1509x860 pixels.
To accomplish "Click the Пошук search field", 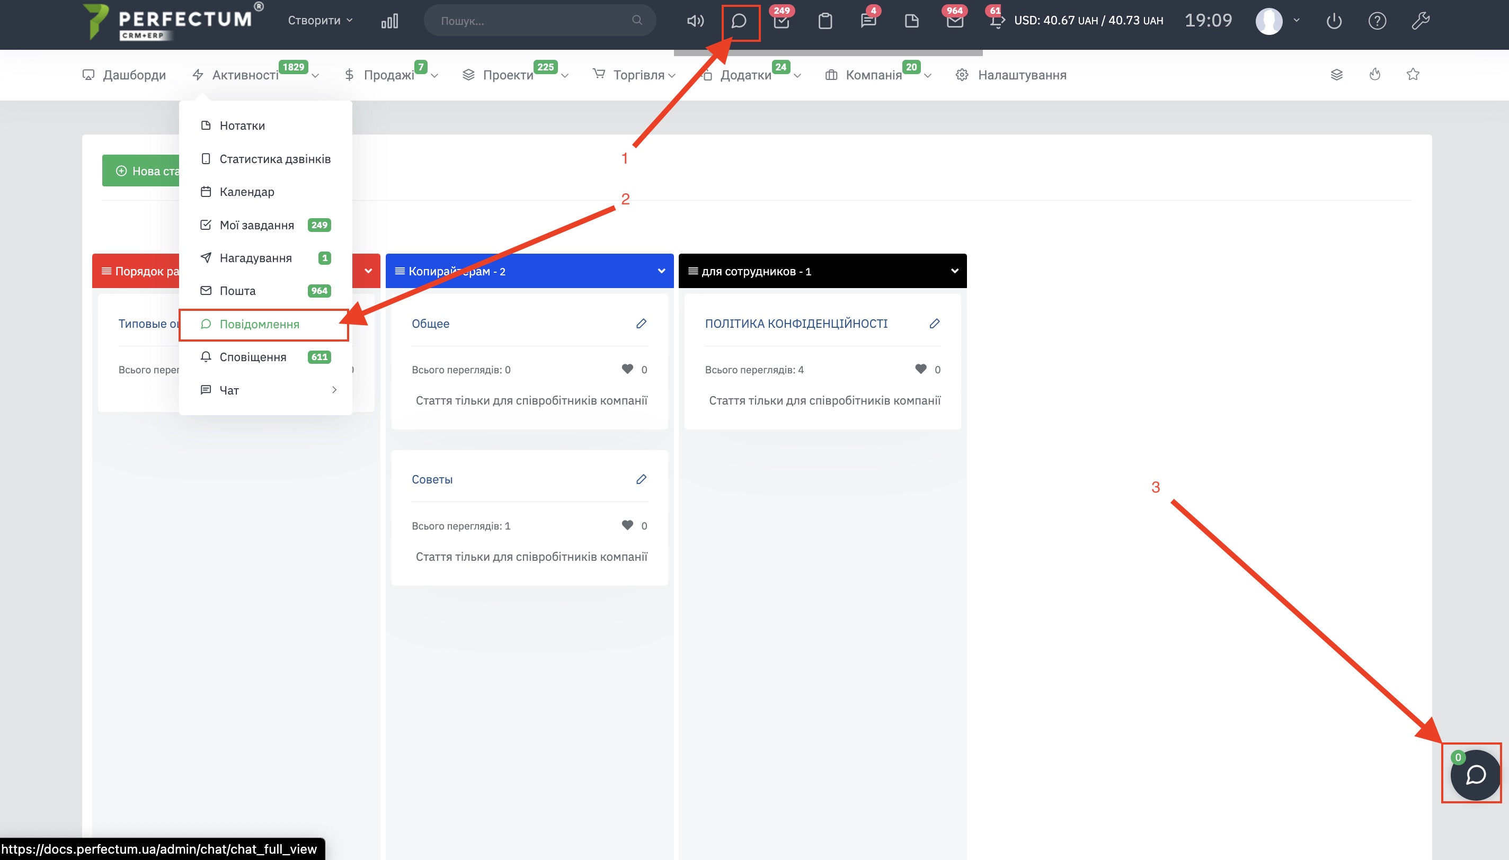I will tap(532, 21).
